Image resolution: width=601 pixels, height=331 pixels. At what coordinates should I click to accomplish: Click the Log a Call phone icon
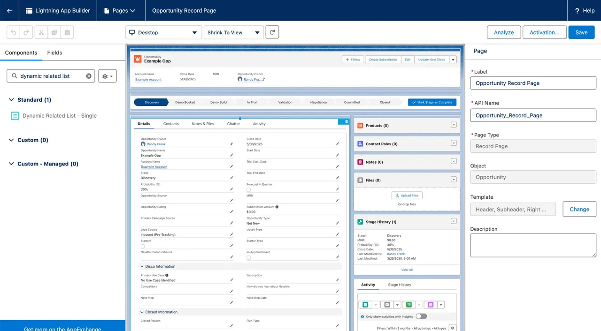click(365, 305)
